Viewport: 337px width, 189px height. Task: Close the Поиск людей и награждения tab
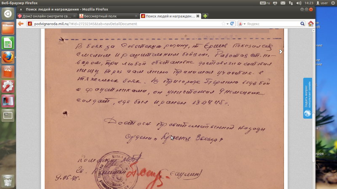pyautogui.click(x=198, y=16)
